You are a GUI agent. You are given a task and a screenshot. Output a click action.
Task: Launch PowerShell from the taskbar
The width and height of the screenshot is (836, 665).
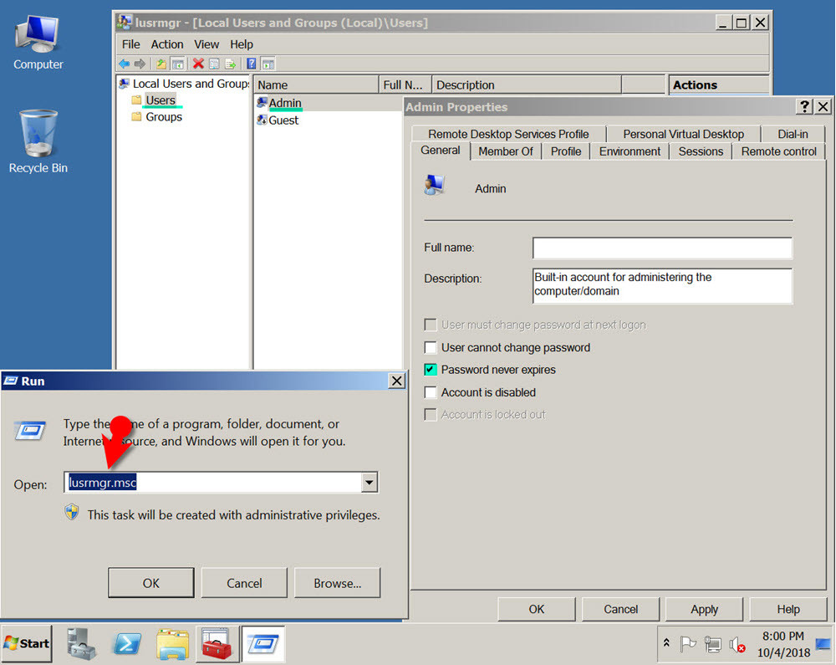click(x=127, y=643)
